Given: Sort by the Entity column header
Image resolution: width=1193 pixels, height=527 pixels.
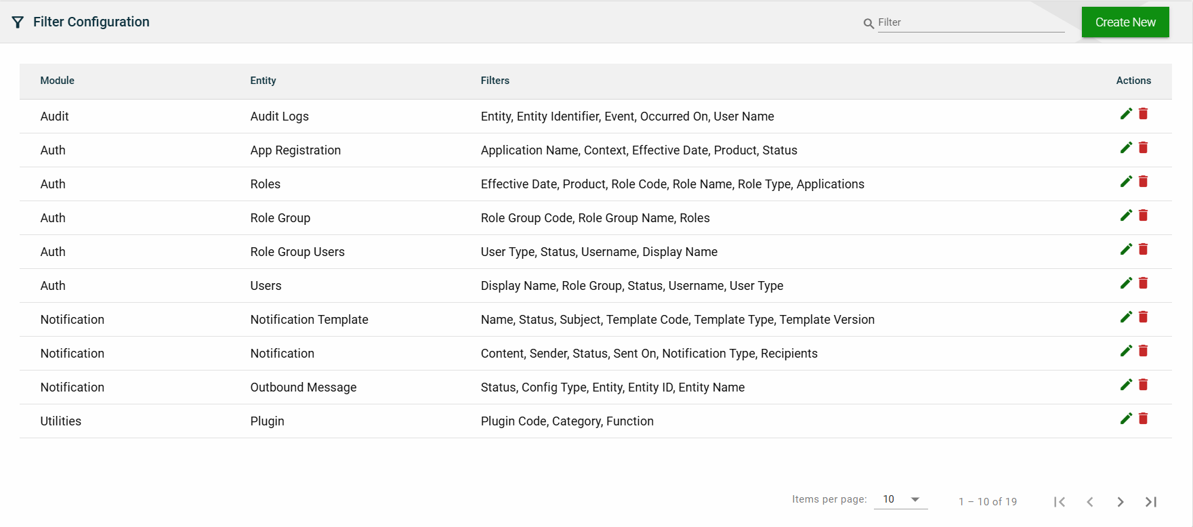Looking at the screenshot, I should click(x=263, y=81).
